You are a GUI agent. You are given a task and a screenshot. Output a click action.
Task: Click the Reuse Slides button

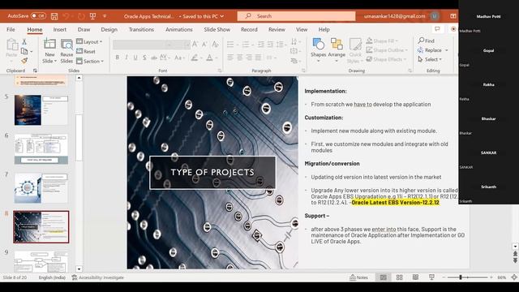coord(66,51)
